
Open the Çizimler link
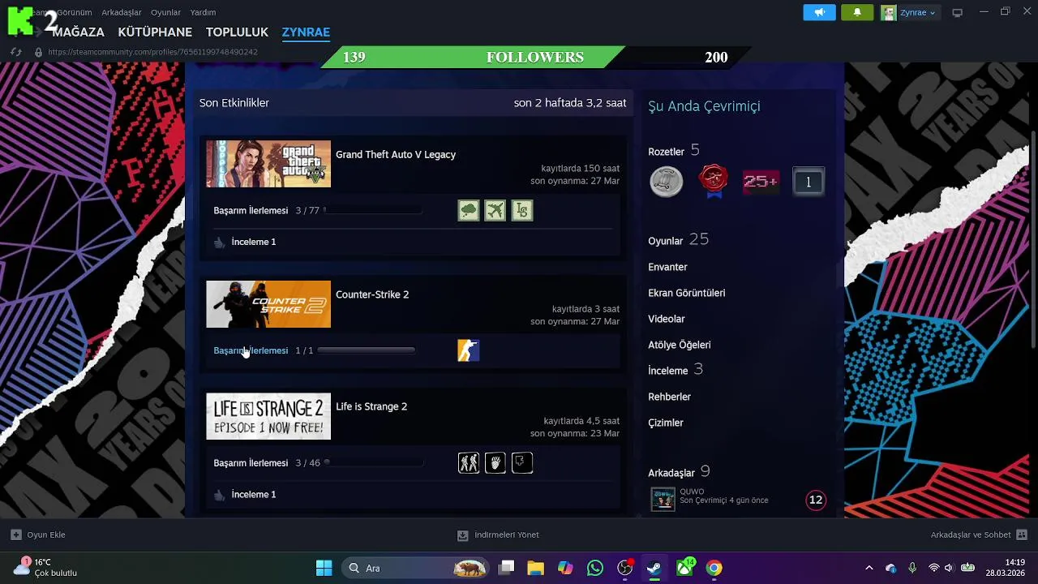[666, 423]
